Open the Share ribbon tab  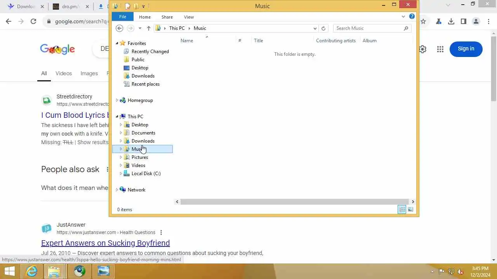pos(167,17)
